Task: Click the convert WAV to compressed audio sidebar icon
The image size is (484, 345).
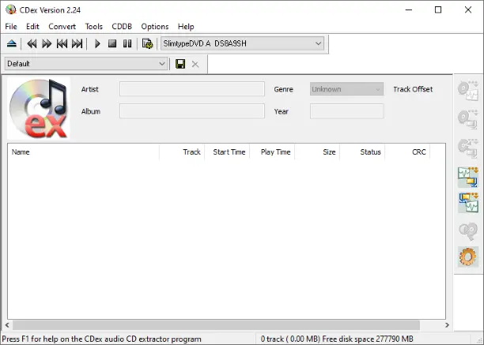Action: [x=468, y=175]
